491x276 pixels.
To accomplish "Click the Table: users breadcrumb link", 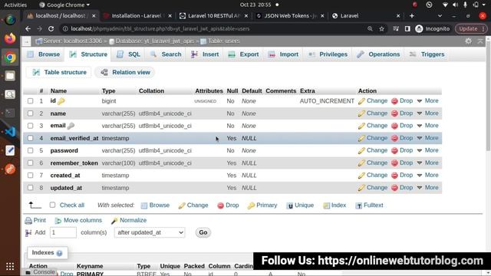I will [223, 41].
